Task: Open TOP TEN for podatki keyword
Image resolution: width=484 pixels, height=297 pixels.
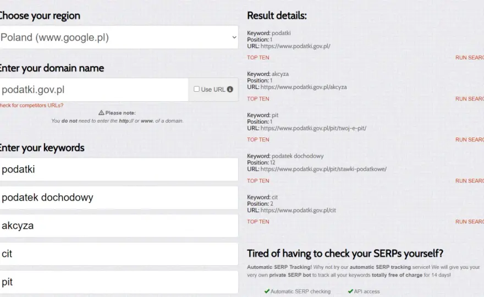Action: tap(258, 57)
